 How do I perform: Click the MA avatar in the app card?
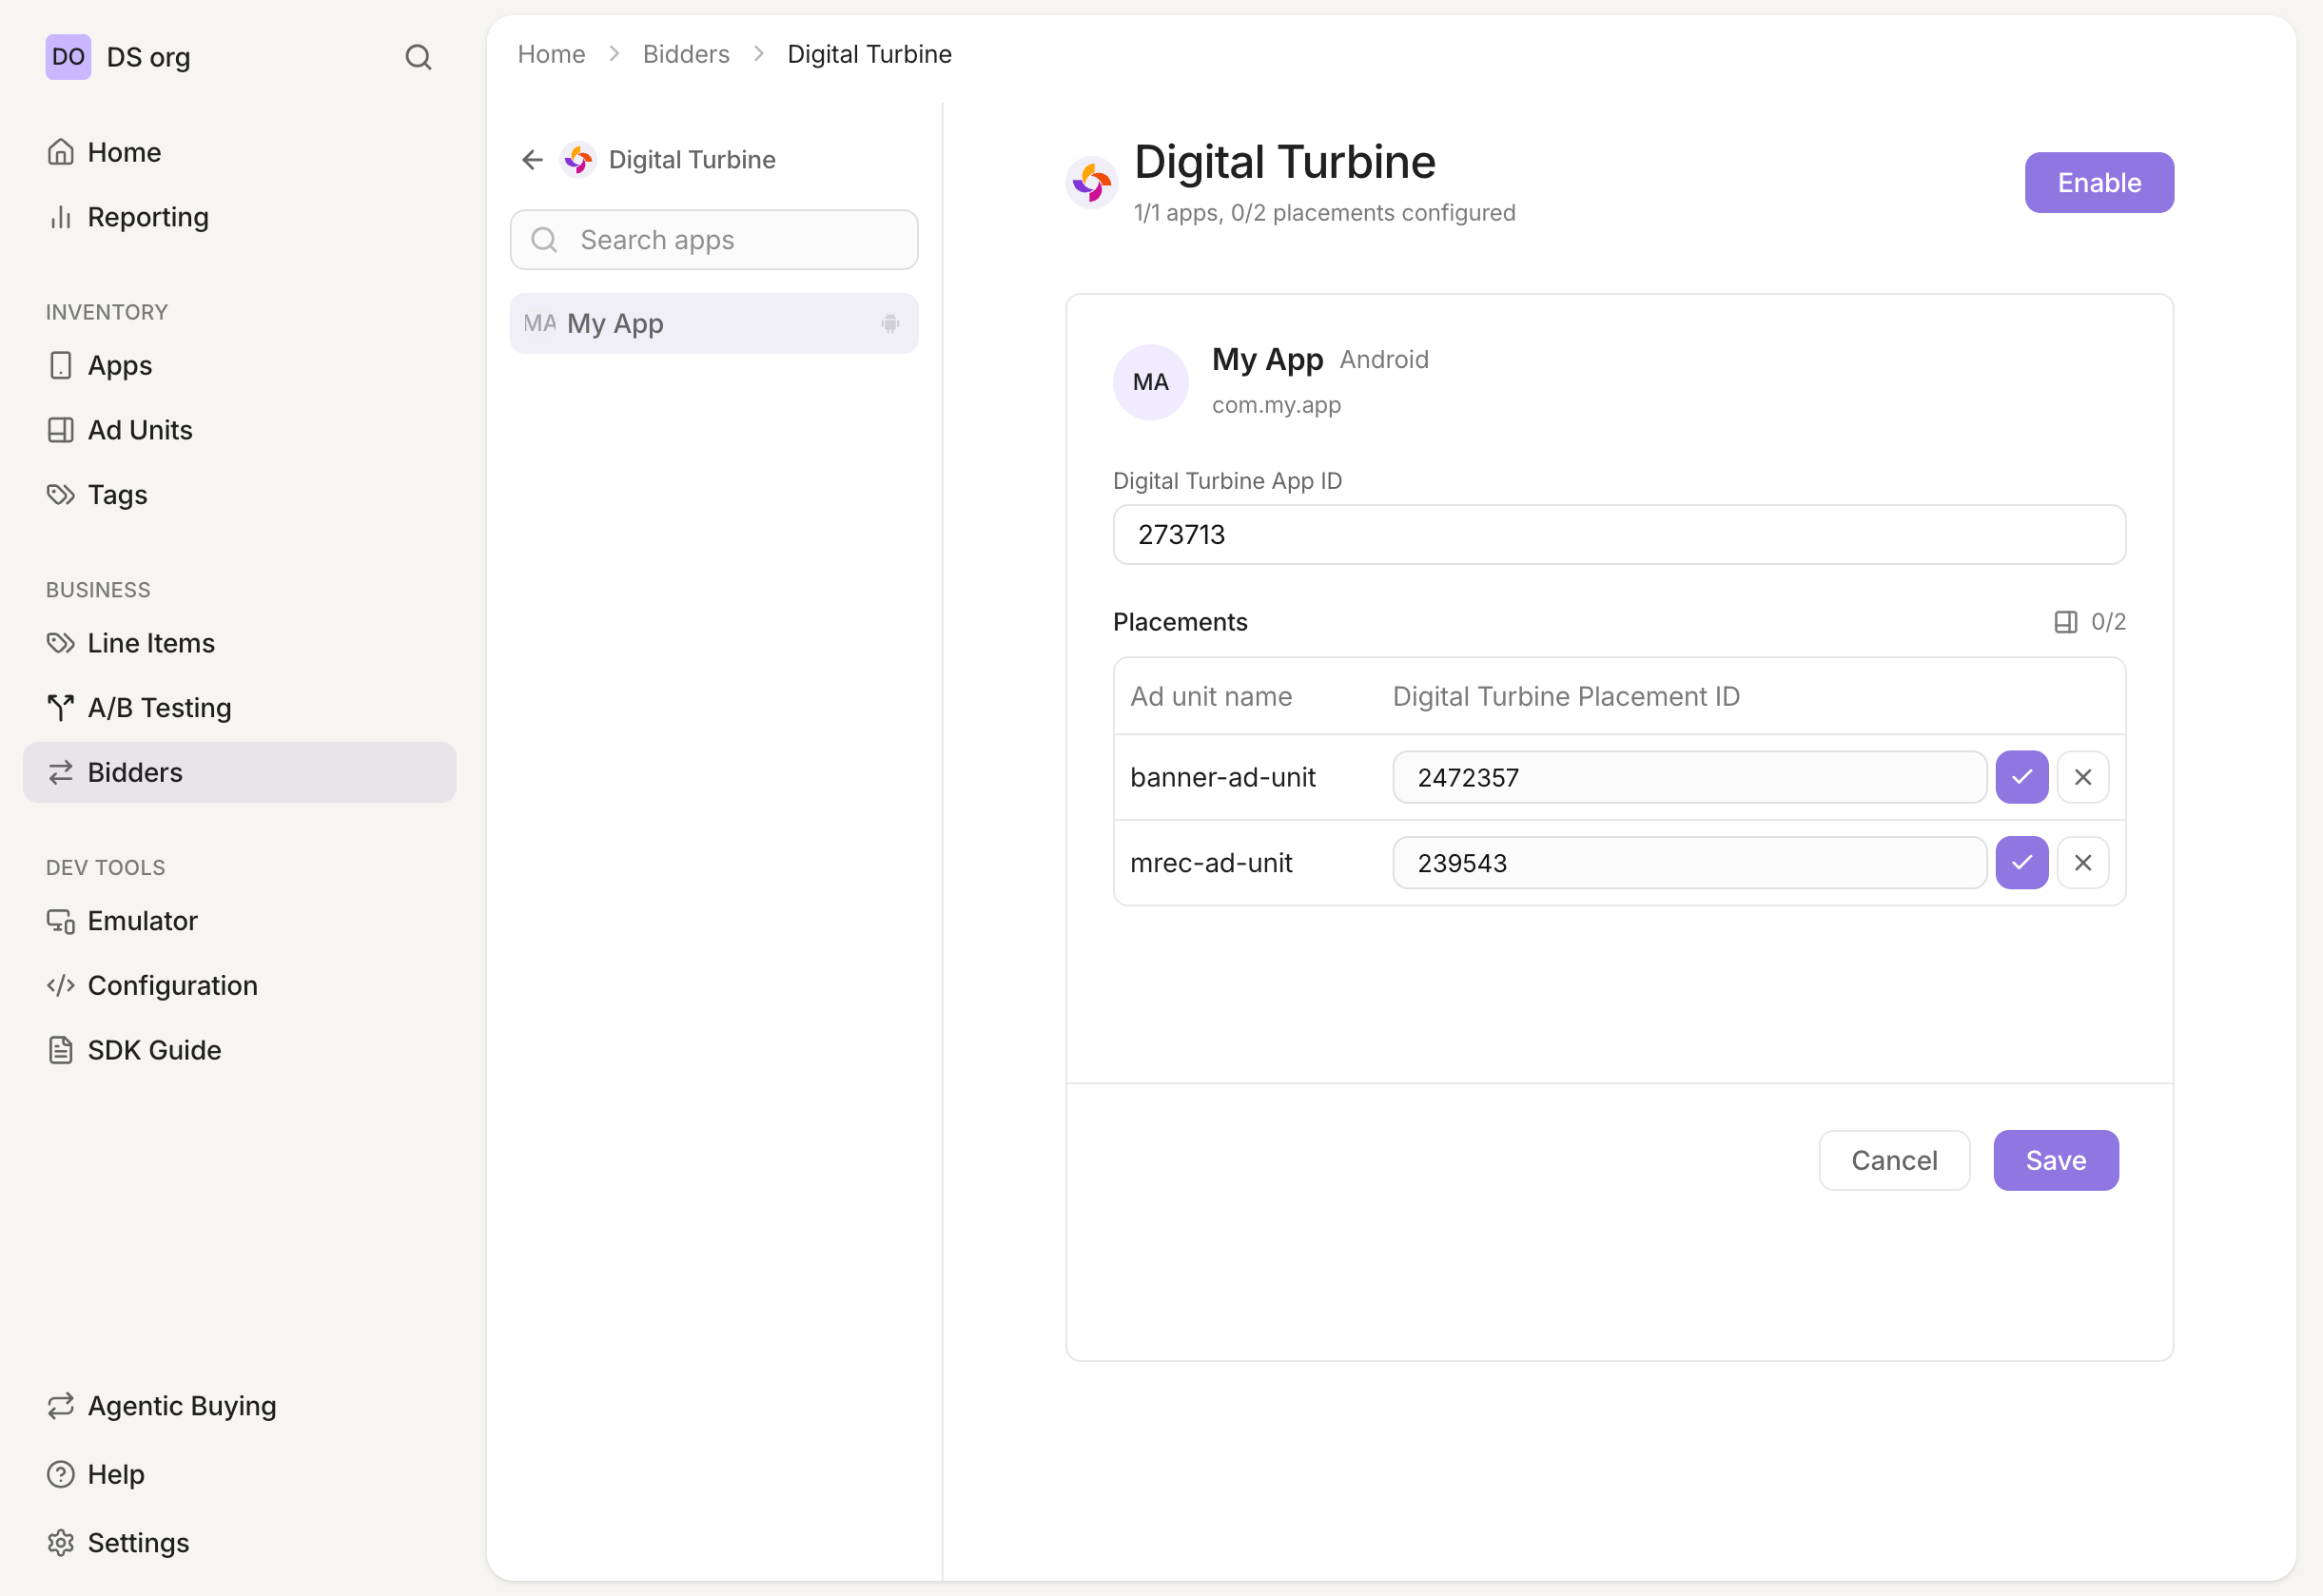pos(1150,382)
